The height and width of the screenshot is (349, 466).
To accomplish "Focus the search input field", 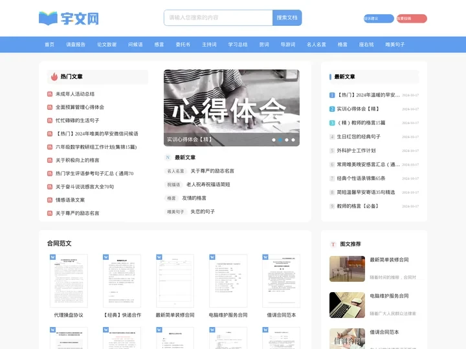I will [x=218, y=18].
